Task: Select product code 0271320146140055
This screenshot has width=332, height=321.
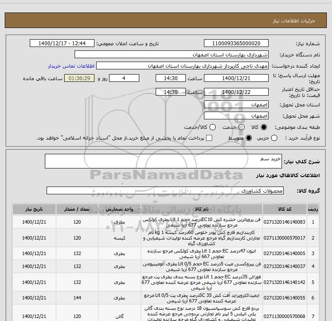Action: tap(285, 298)
